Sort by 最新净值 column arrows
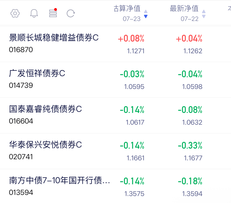Viewport: 231px width, 203px height. pos(204,14)
